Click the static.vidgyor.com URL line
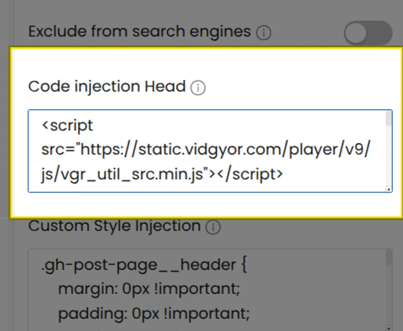The height and width of the screenshot is (331, 403). [206, 150]
